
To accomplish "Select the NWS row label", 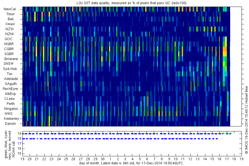I will 8,114.
